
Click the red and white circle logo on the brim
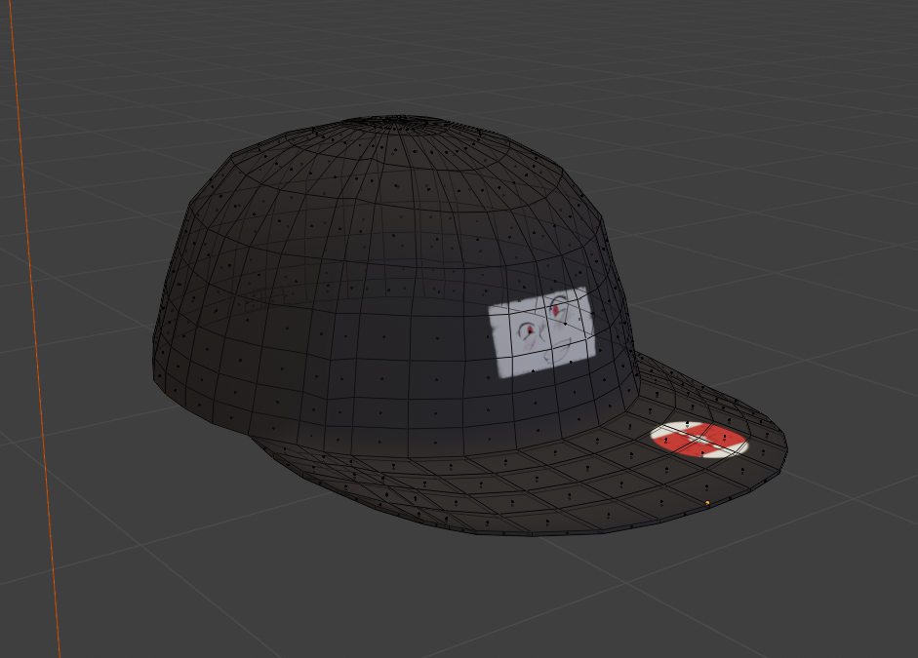(699, 440)
